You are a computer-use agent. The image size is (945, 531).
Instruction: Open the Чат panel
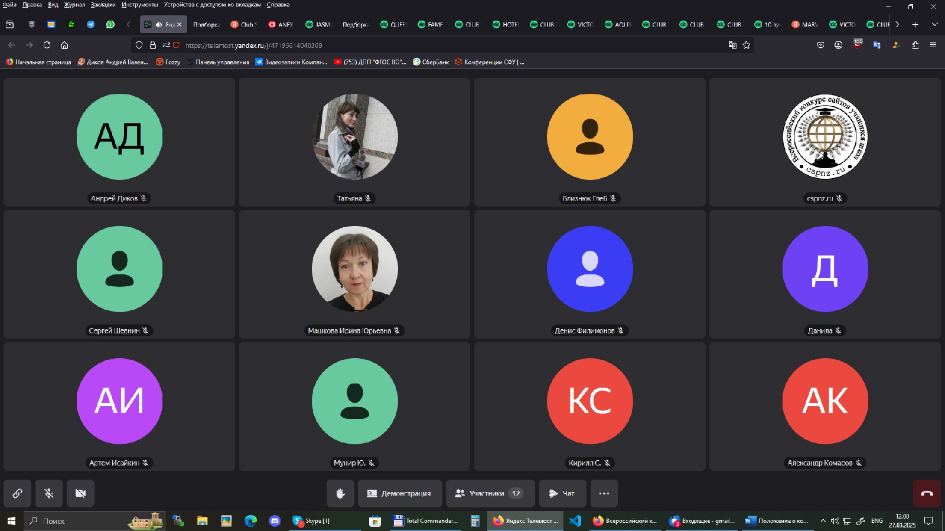pos(562,493)
